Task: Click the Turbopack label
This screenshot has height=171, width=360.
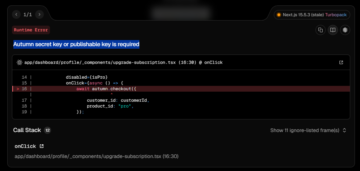Action: (x=335, y=15)
